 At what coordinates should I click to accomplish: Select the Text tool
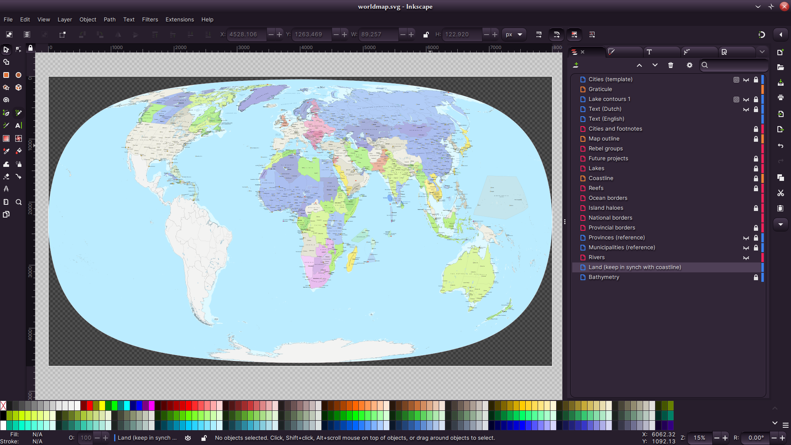coord(19,126)
